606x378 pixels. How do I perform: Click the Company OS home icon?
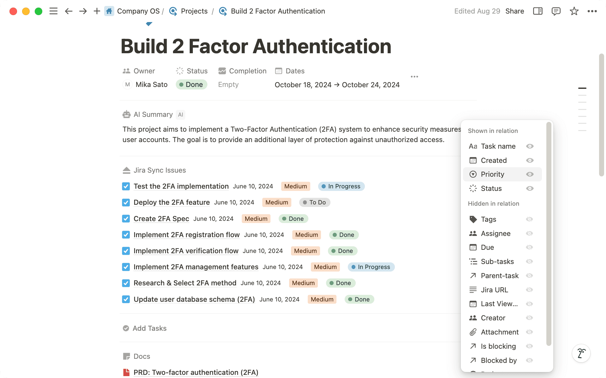click(x=109, y=11)
